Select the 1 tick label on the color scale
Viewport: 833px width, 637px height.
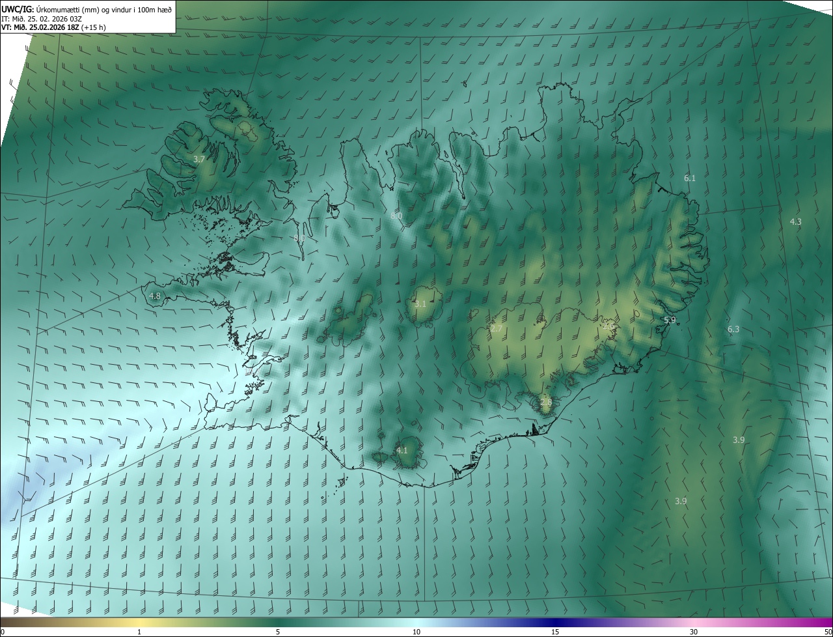point(139,632)
